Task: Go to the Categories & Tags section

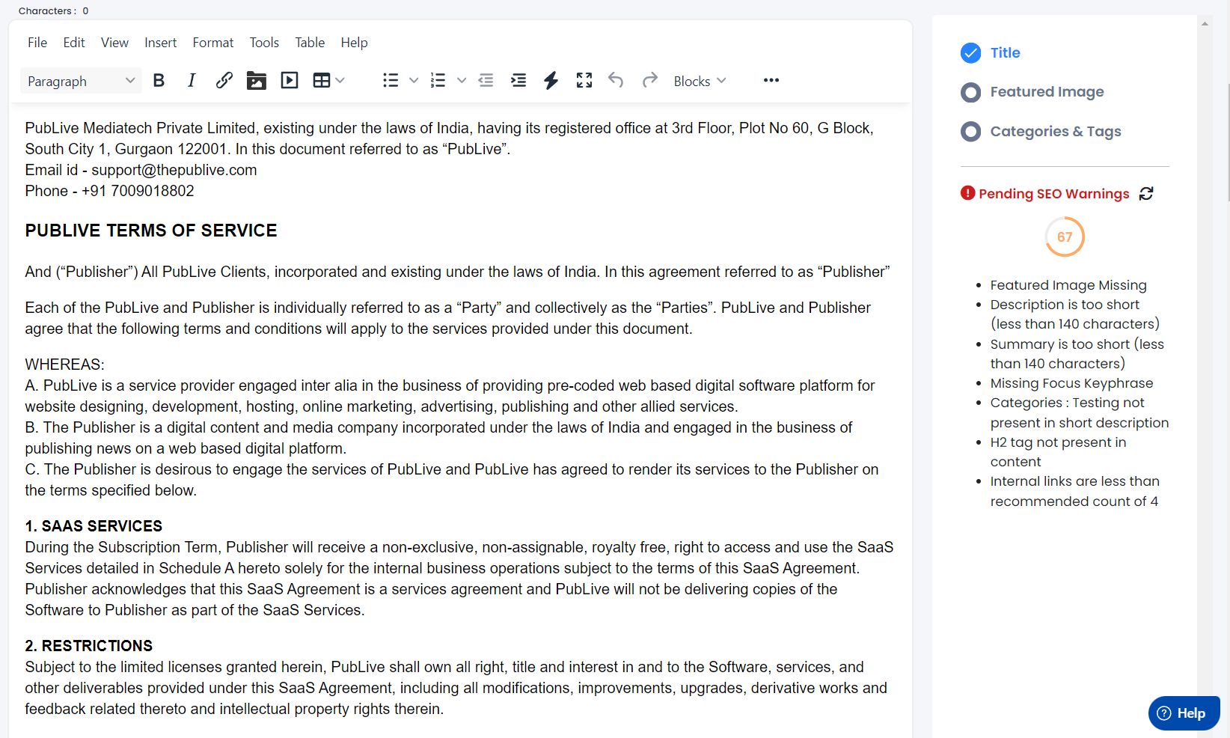Action: tap(1056, 132)
